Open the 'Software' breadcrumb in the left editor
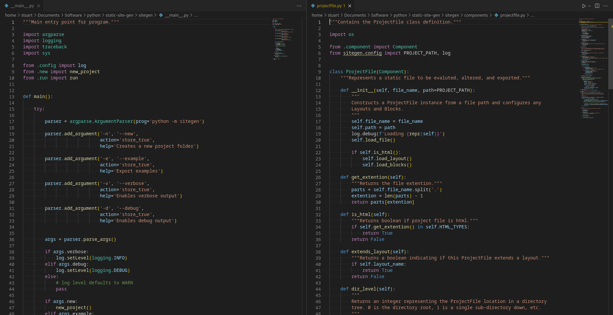The height and width of the screenshot is (315, 613). tap(73, 15)
